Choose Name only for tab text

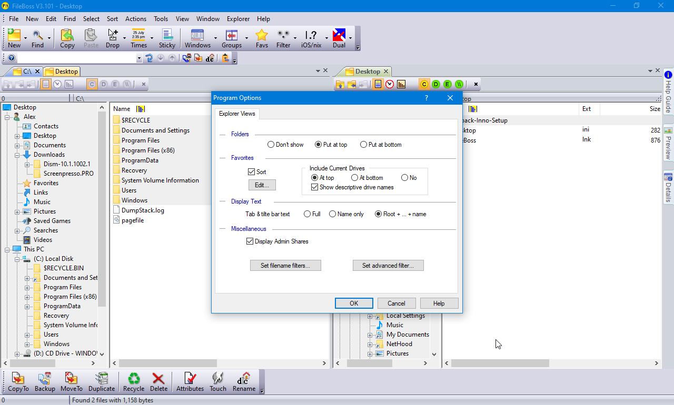[x=332, y=214]
